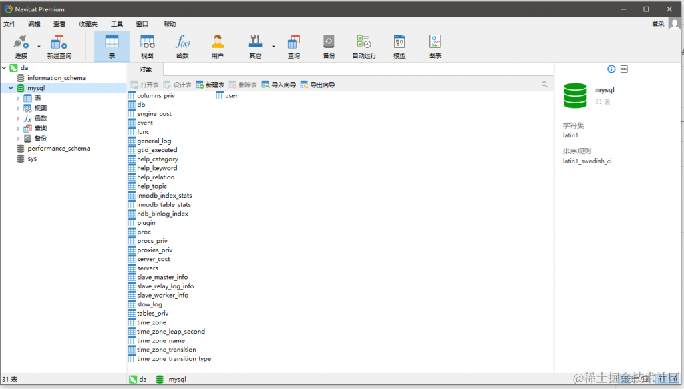Select the 'user' table icon

(220, 95)
